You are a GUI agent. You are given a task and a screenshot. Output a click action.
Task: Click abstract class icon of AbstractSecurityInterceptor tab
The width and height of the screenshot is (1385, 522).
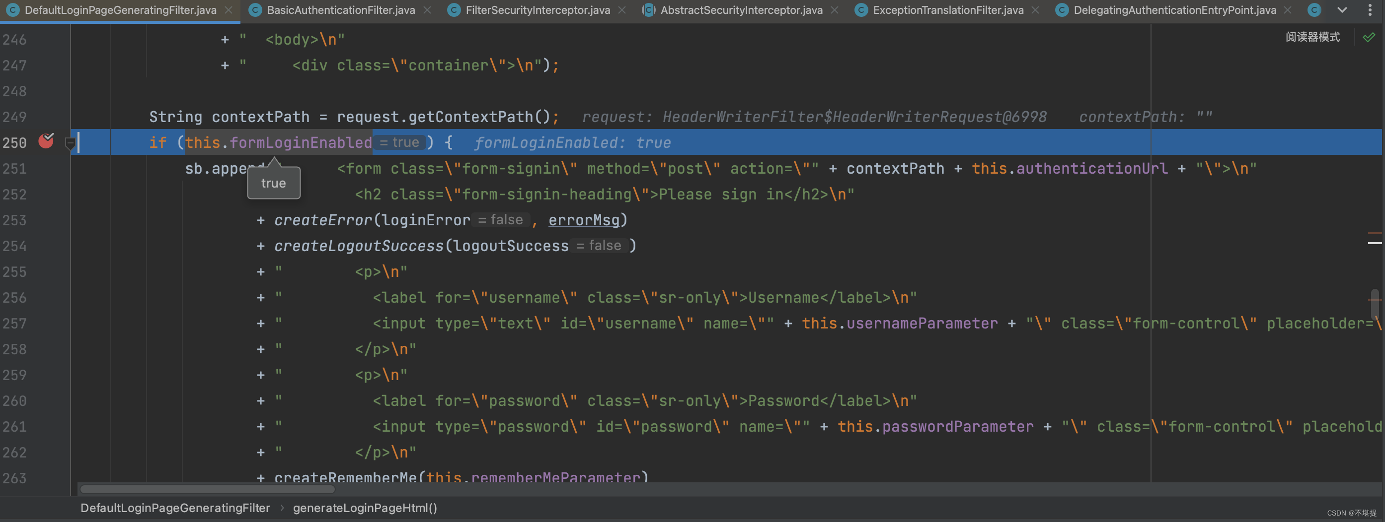649,10
